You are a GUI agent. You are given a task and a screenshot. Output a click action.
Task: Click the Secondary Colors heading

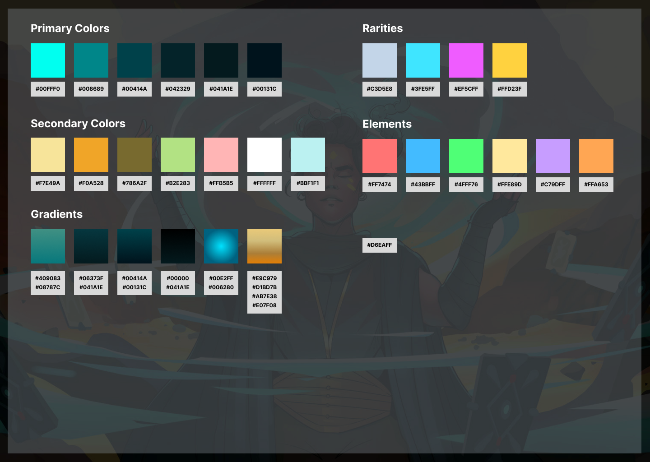[78, 124]
